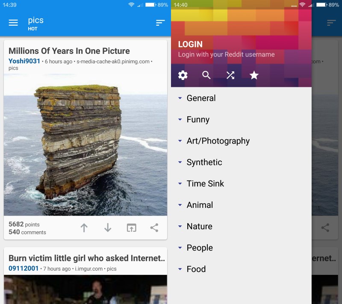Expand the Time Sink category arrow

(180, 183)
